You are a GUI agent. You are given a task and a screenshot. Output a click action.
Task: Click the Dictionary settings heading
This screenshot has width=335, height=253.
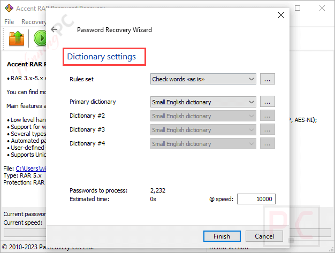(x=101, y=57)
